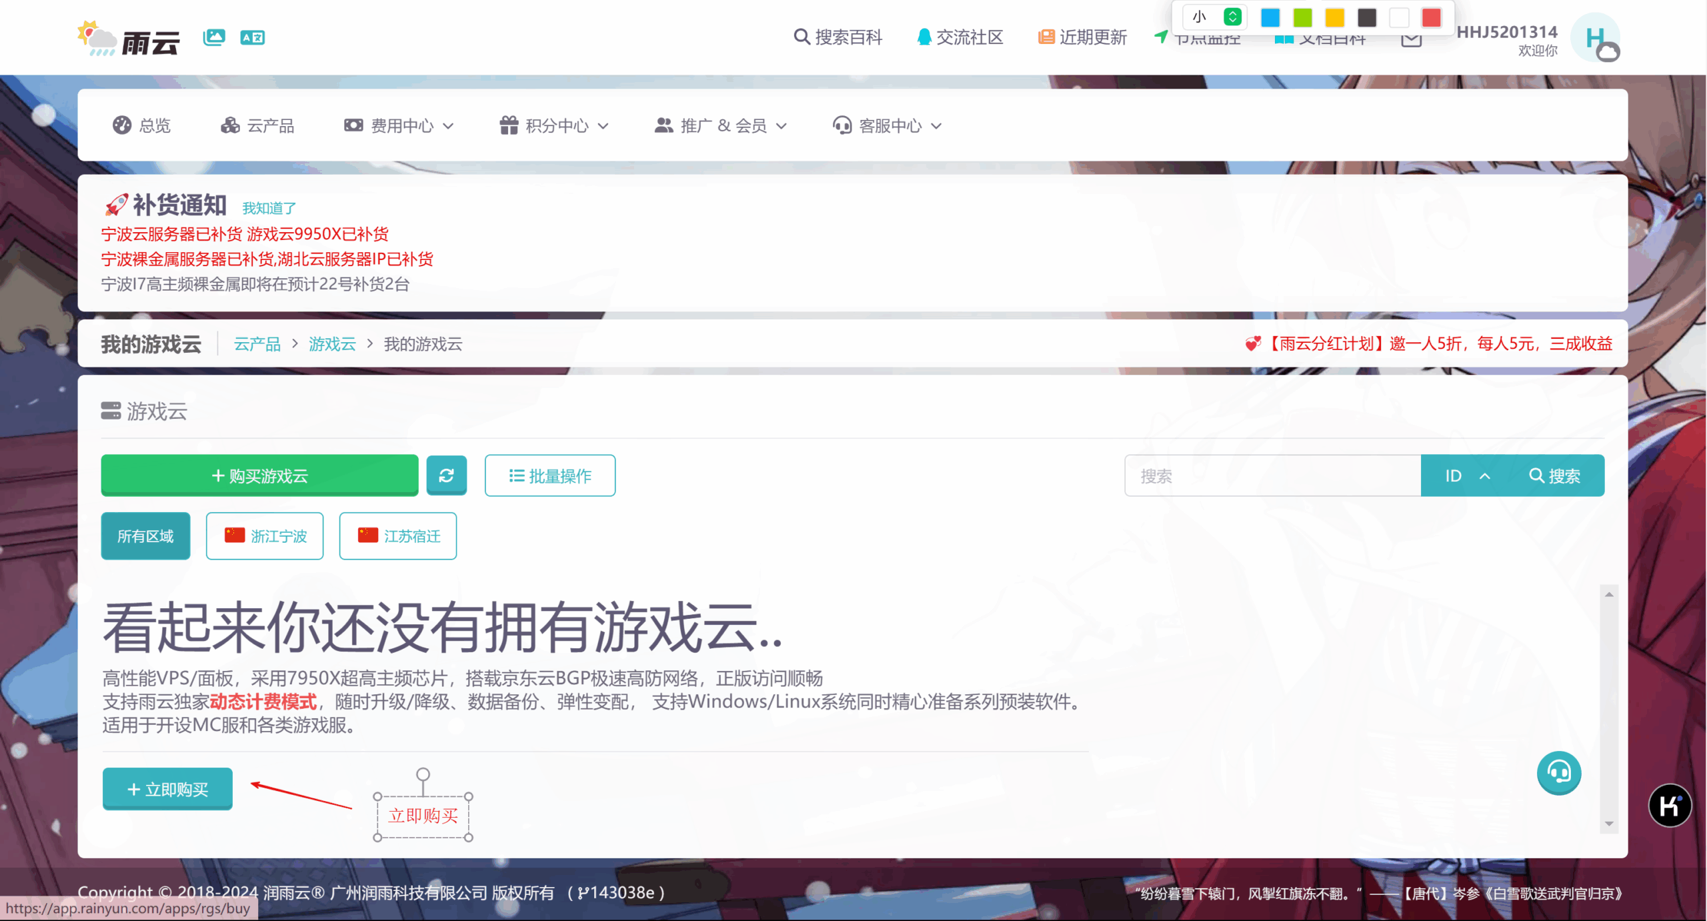Pick the yellow color swatch
Image resolution: width=1707 pixels, height=921 pixels.
coord(1334,17)
